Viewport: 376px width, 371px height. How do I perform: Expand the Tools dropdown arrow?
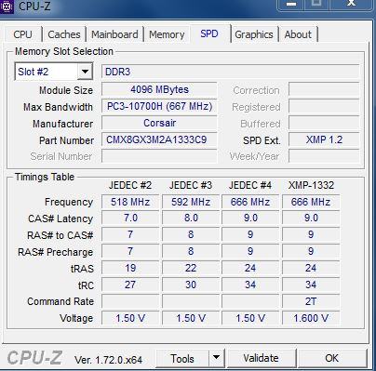217,358
